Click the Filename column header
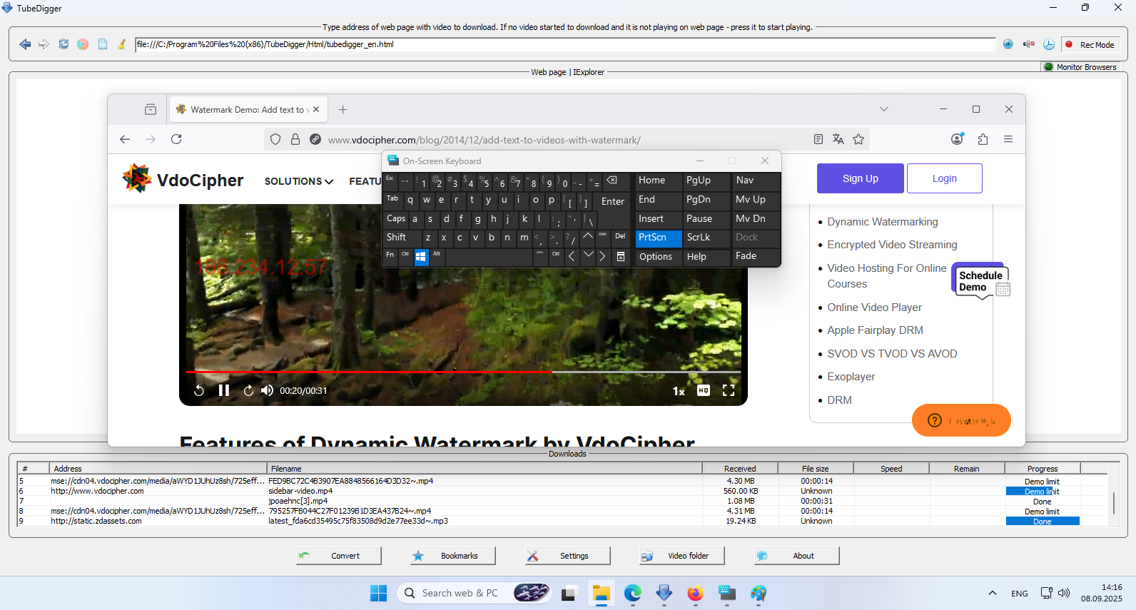Viewport: 1136px width, 610px height. click(485, 469)
